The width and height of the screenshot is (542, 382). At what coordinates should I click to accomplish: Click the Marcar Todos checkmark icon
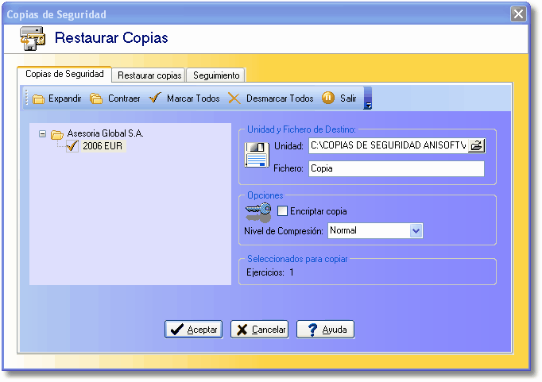pyautogui.click(x=155, y=98)
